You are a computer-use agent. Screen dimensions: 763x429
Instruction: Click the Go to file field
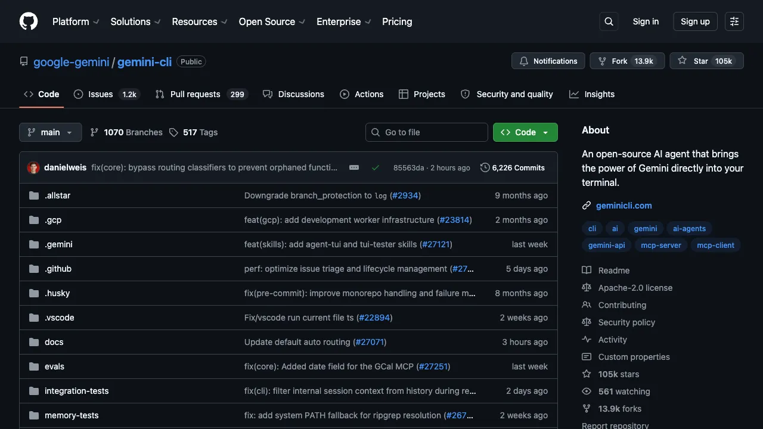tap(427, 132)
